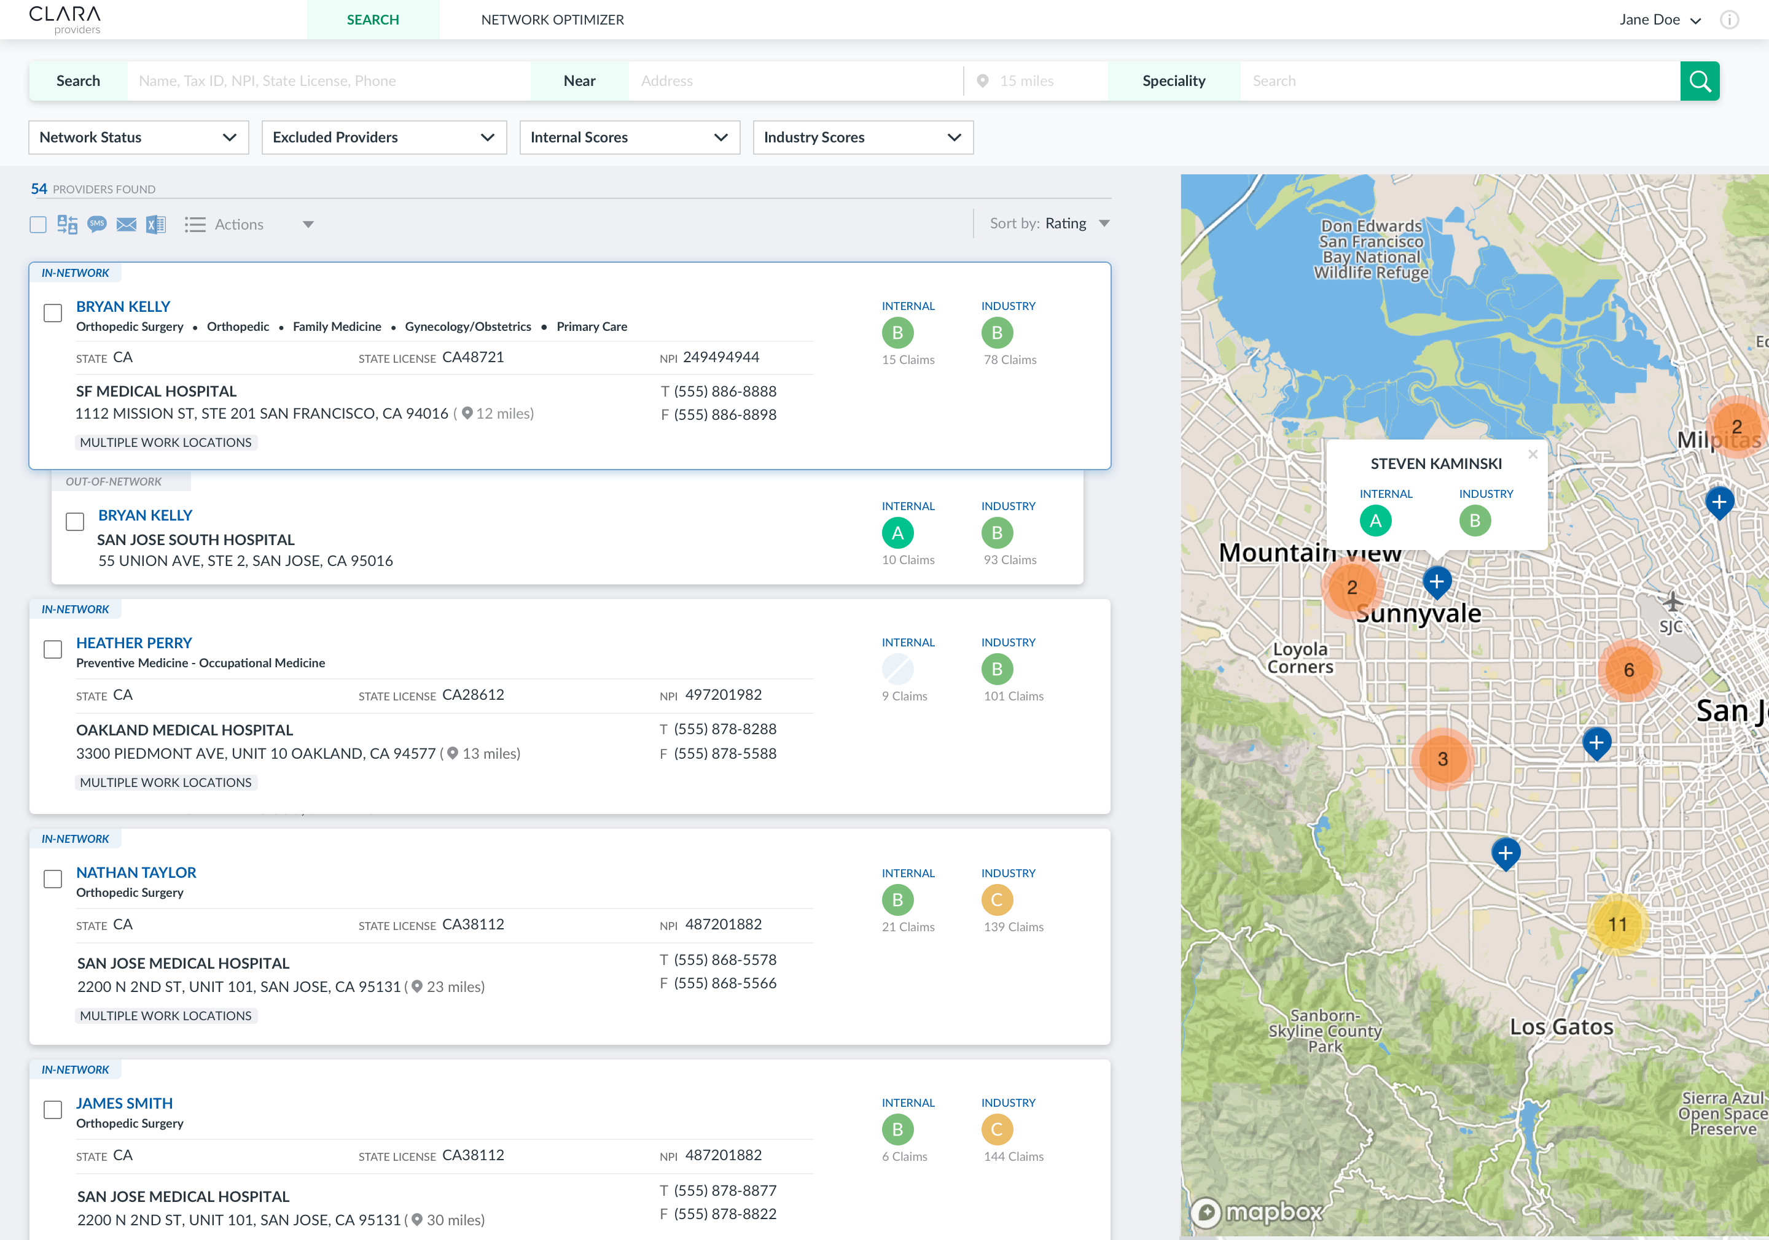
Task: Switch to the SEARCH tab
Action: (x=373, y=20)
